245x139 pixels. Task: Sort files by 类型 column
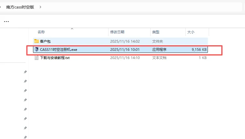(x=156, y=32)
